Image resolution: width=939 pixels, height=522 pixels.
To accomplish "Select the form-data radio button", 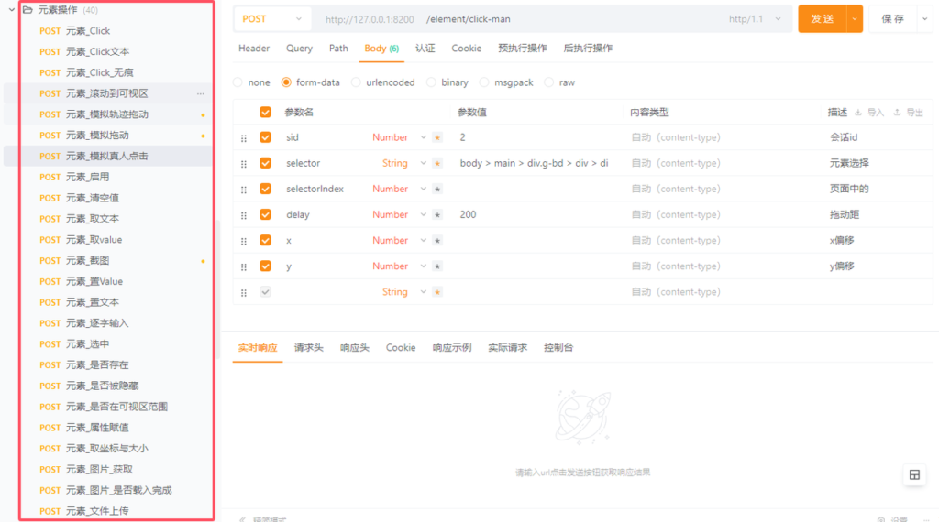I will click(286, 82).
